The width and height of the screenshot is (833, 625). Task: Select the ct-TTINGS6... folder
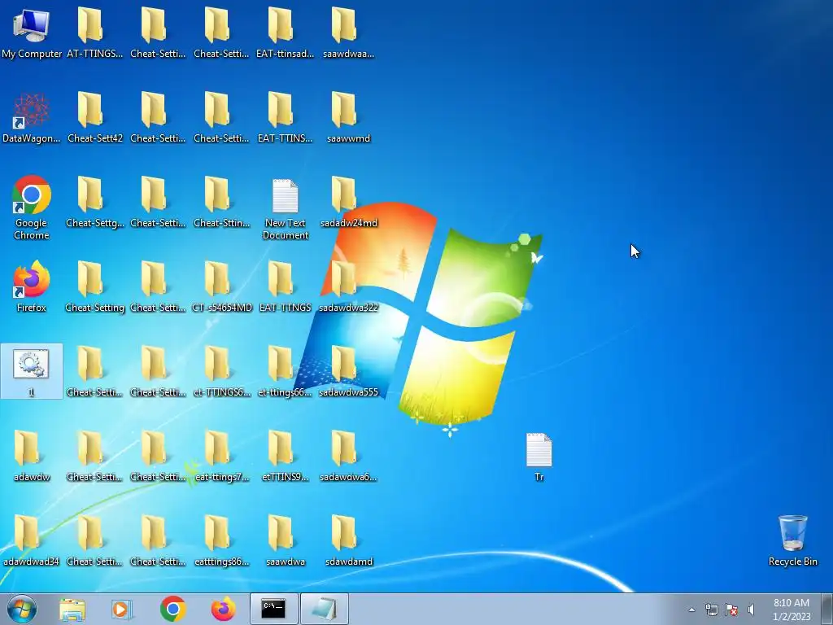221,371
